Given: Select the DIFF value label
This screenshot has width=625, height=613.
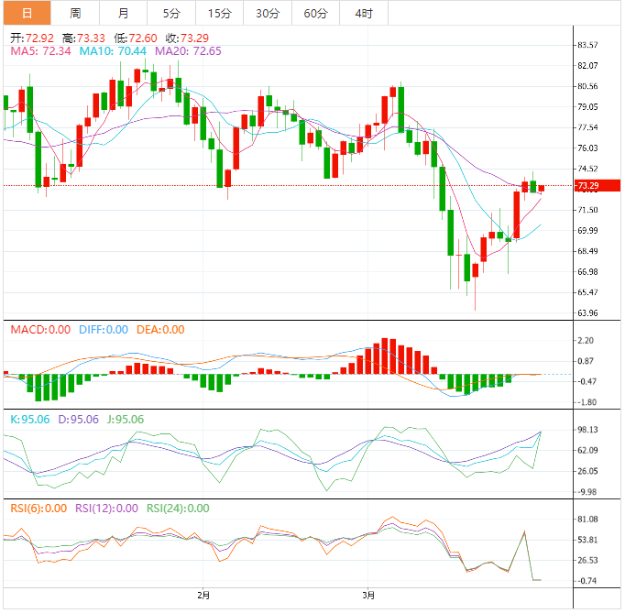Looking at the screenshot, I should (104, 330).
